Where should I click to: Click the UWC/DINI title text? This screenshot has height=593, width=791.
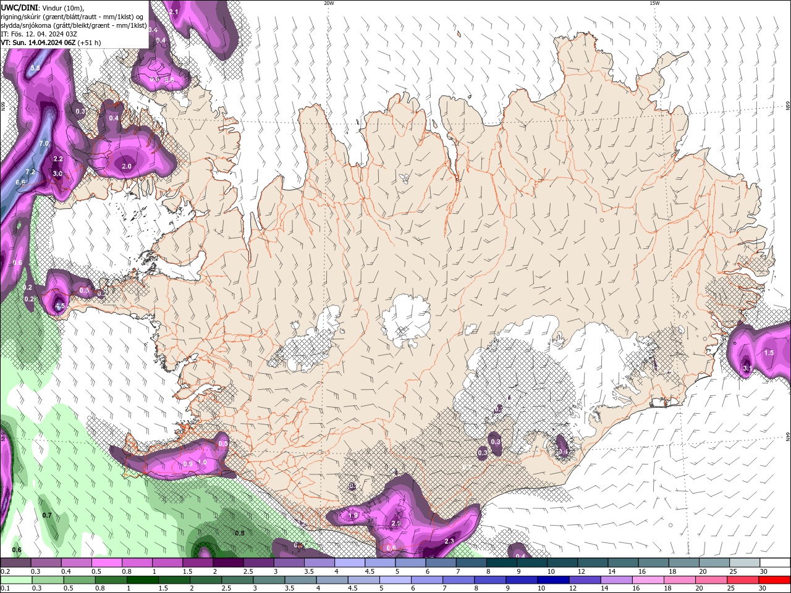(x=19, y=7)
